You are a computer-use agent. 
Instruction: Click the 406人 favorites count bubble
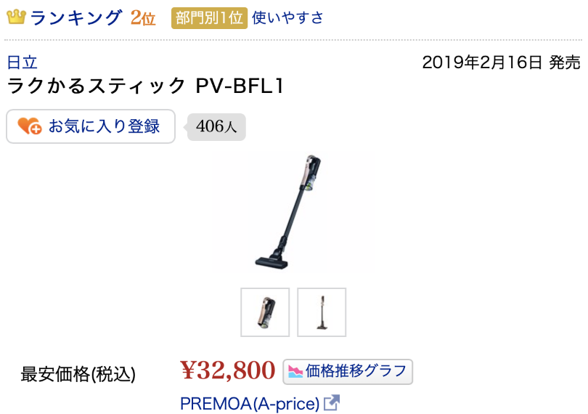pyautogui.click(x=216, y=127)
